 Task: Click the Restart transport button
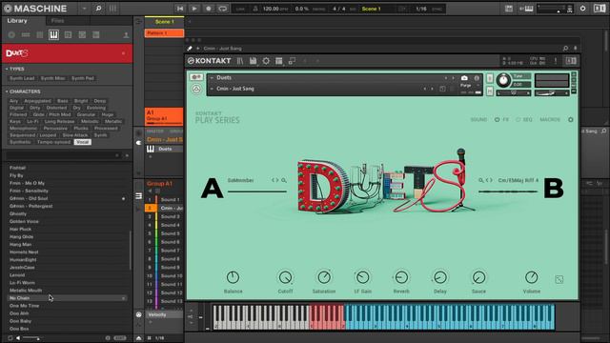click(x=180, y=9)
